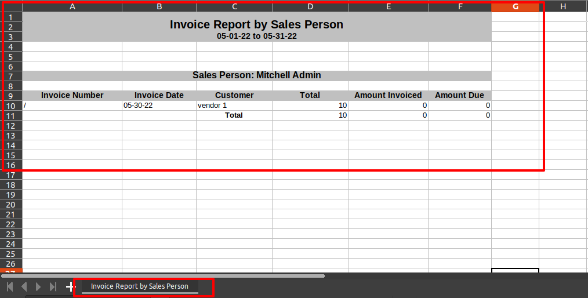The image size is (588, 298).
Task: Add a new sheet with plus icon
Action: pyautogui.click(x=70, y=287)
